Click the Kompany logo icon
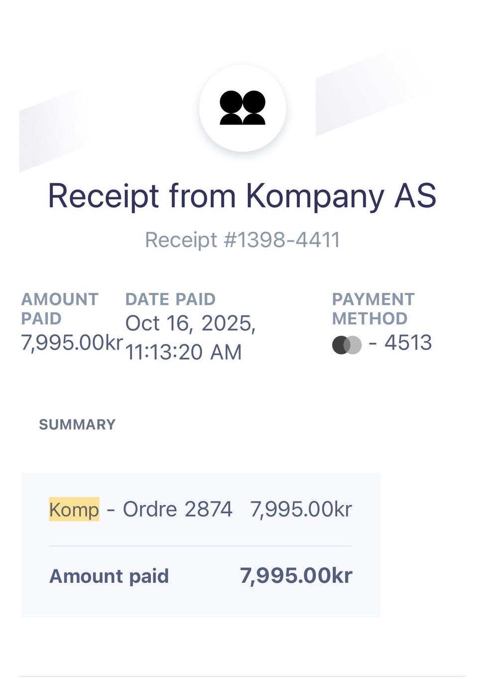478x679 pixels. click(x=242, y=108)
